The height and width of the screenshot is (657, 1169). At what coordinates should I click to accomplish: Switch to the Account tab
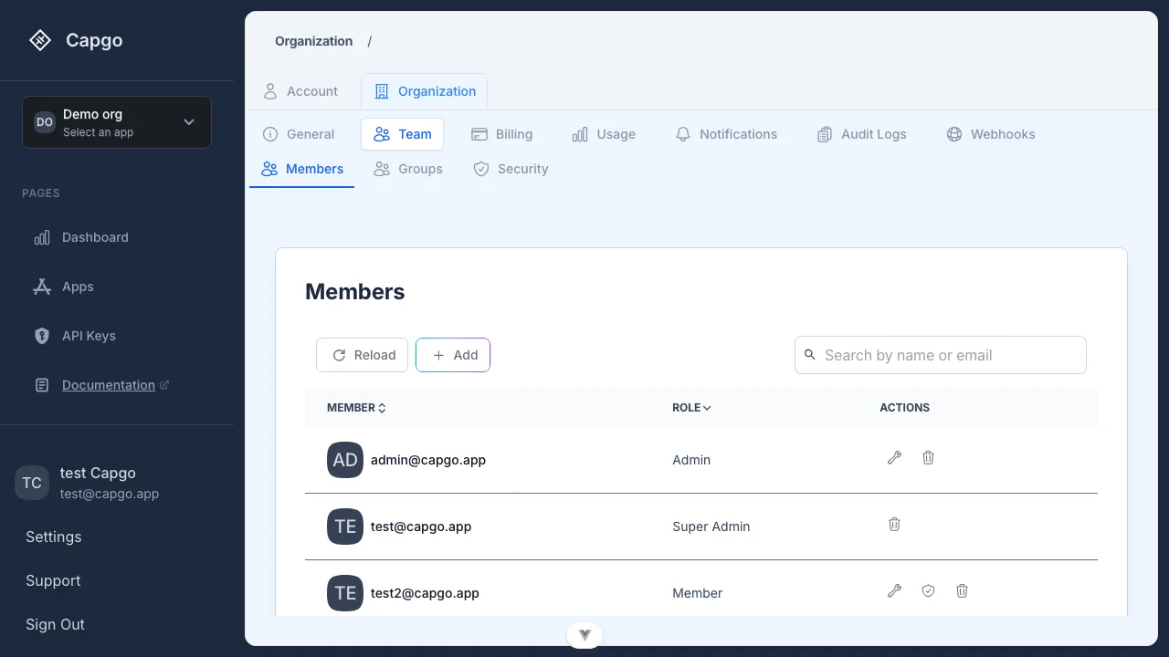click(x=300, y=91)
